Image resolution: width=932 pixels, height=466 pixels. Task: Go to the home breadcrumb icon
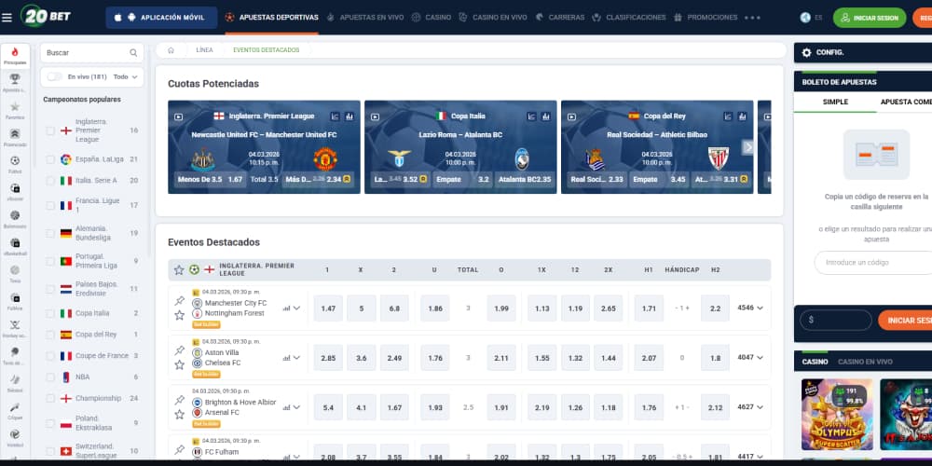pyautogui.click(x=171, y=49)
